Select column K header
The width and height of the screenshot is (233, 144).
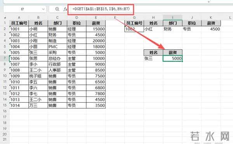(x=211, y=18)
